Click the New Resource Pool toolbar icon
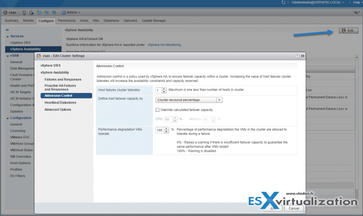363x216 pixels. point(54,12)
